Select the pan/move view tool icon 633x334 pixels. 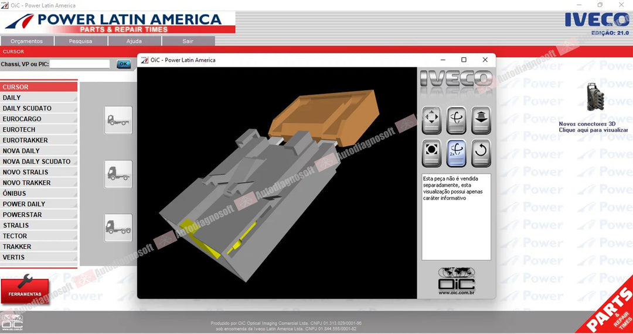tap(431, 120)
